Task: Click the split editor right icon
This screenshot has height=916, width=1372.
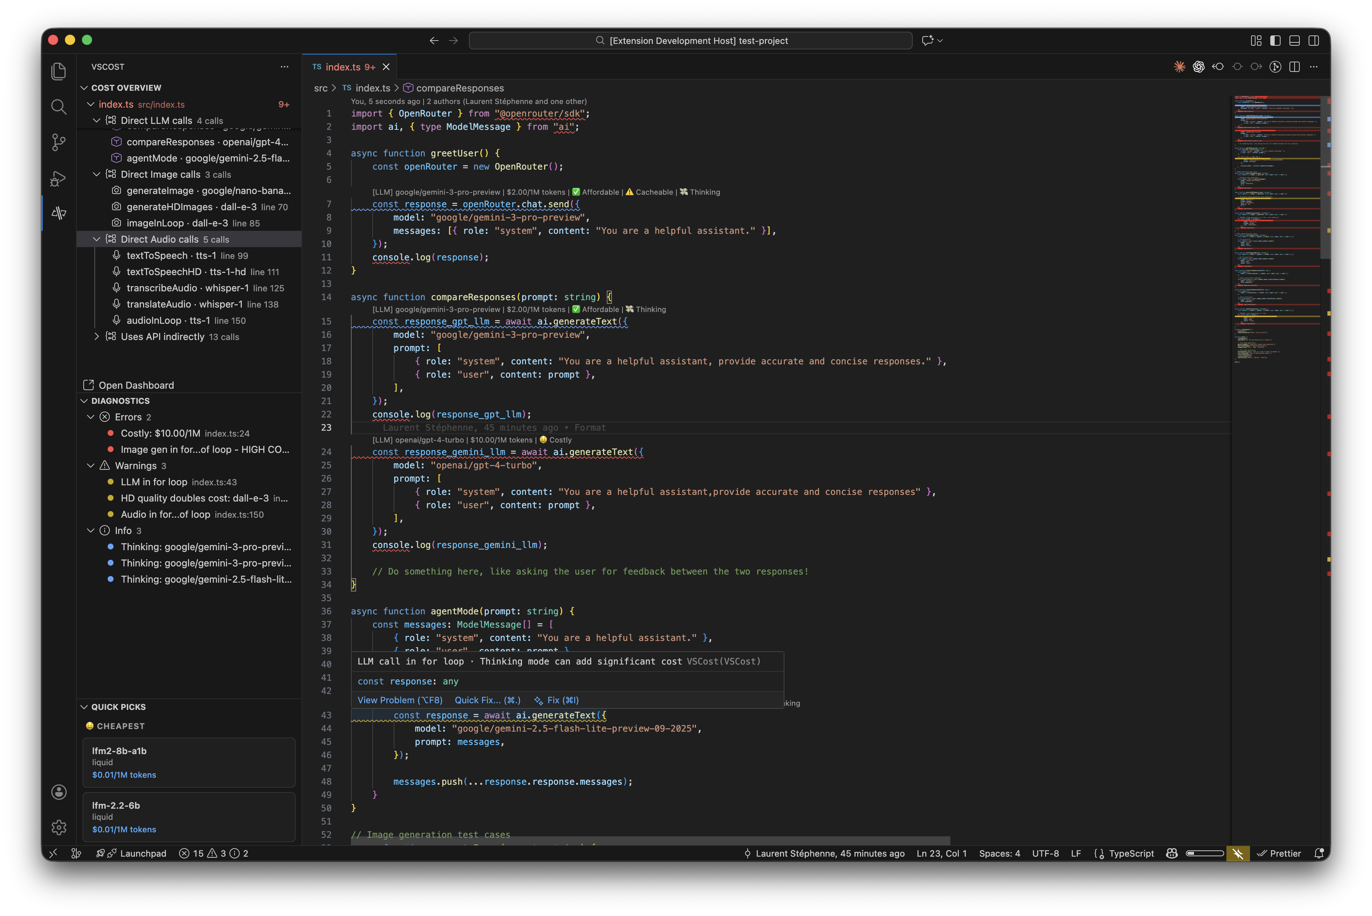Action: (x=1294, y=67)
